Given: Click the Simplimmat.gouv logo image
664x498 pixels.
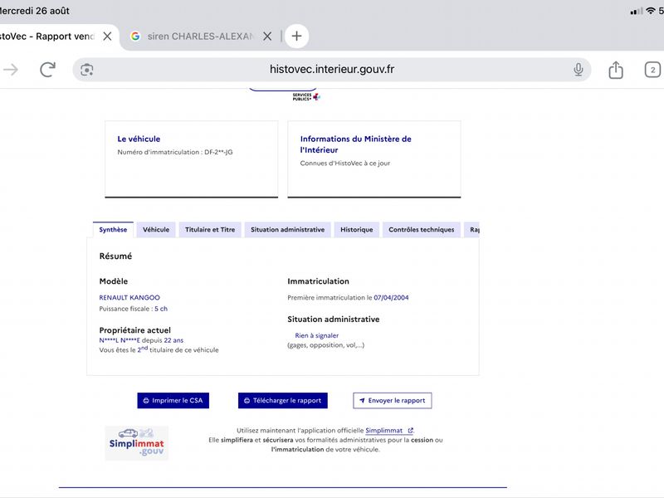Looking at the screenshot, I should [137, 443].
